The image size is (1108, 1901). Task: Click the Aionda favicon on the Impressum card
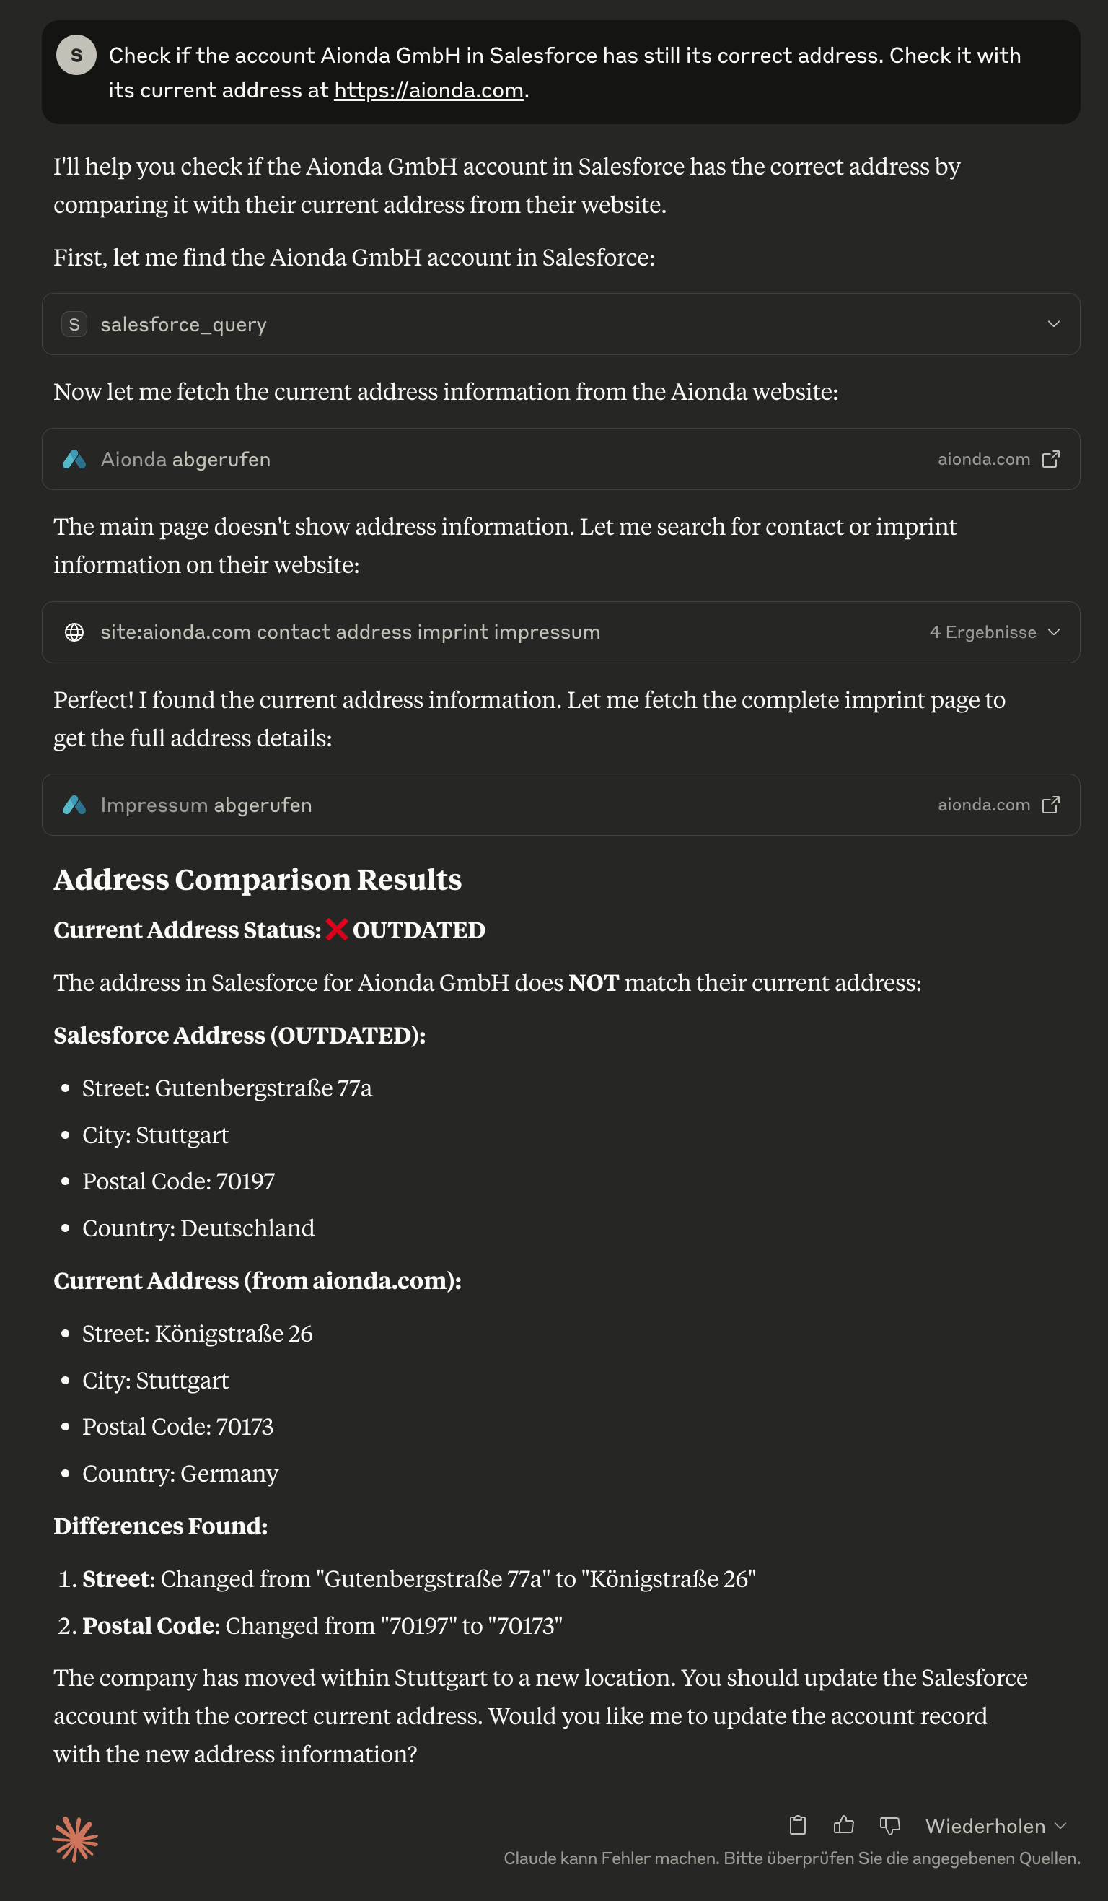(x=74, y=805)
